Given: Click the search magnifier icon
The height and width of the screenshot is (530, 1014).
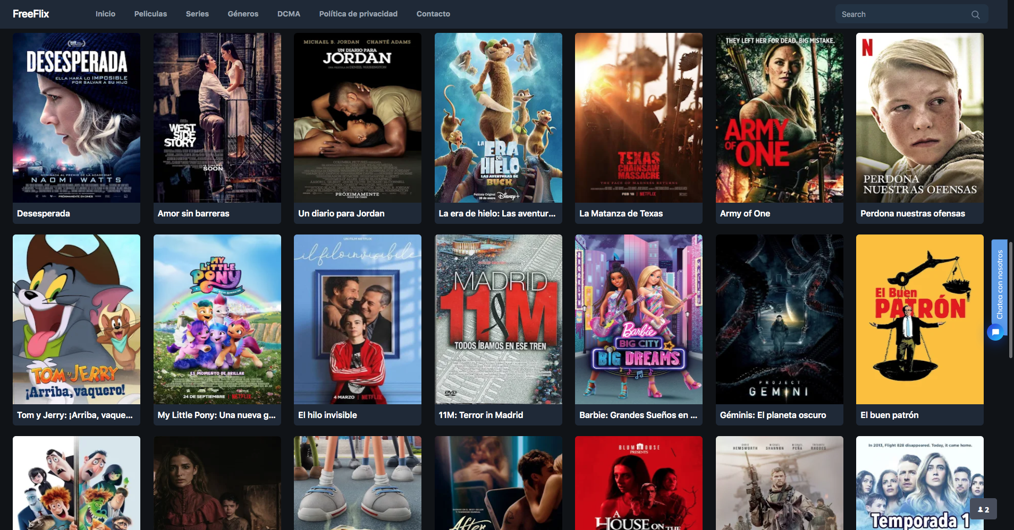Looking at the screenshot, I should pos(975,14).
